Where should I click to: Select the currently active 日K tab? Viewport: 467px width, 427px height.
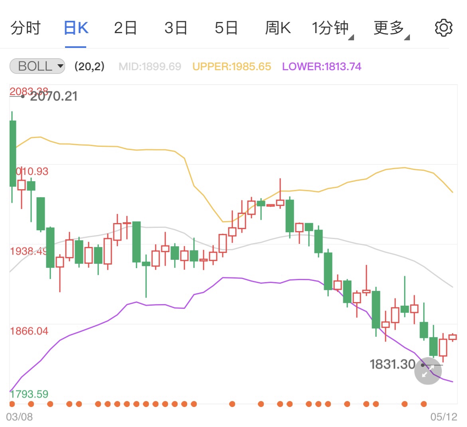(75, 28)
